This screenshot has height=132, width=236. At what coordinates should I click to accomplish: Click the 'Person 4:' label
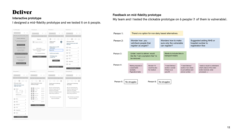pyautogui.click(x=118, y=65)
